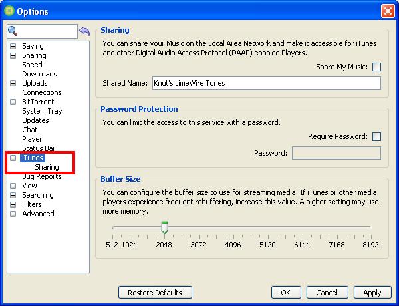Image resolution: width=399 pixels, height=306 pixels.
Task: Select the iTunes tree item
Action: [x=33, y=158]
